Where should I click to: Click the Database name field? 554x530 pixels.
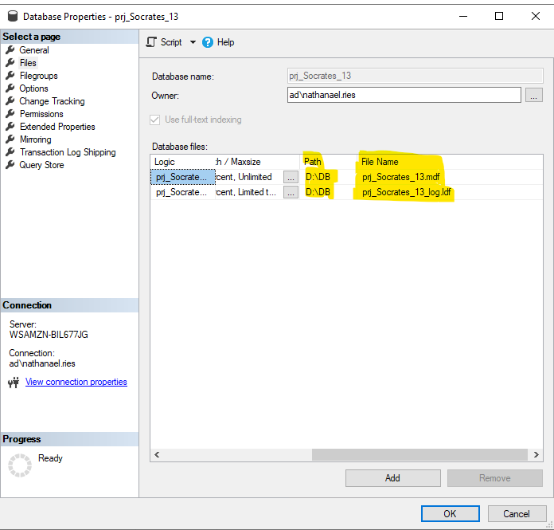pos(416,76)
